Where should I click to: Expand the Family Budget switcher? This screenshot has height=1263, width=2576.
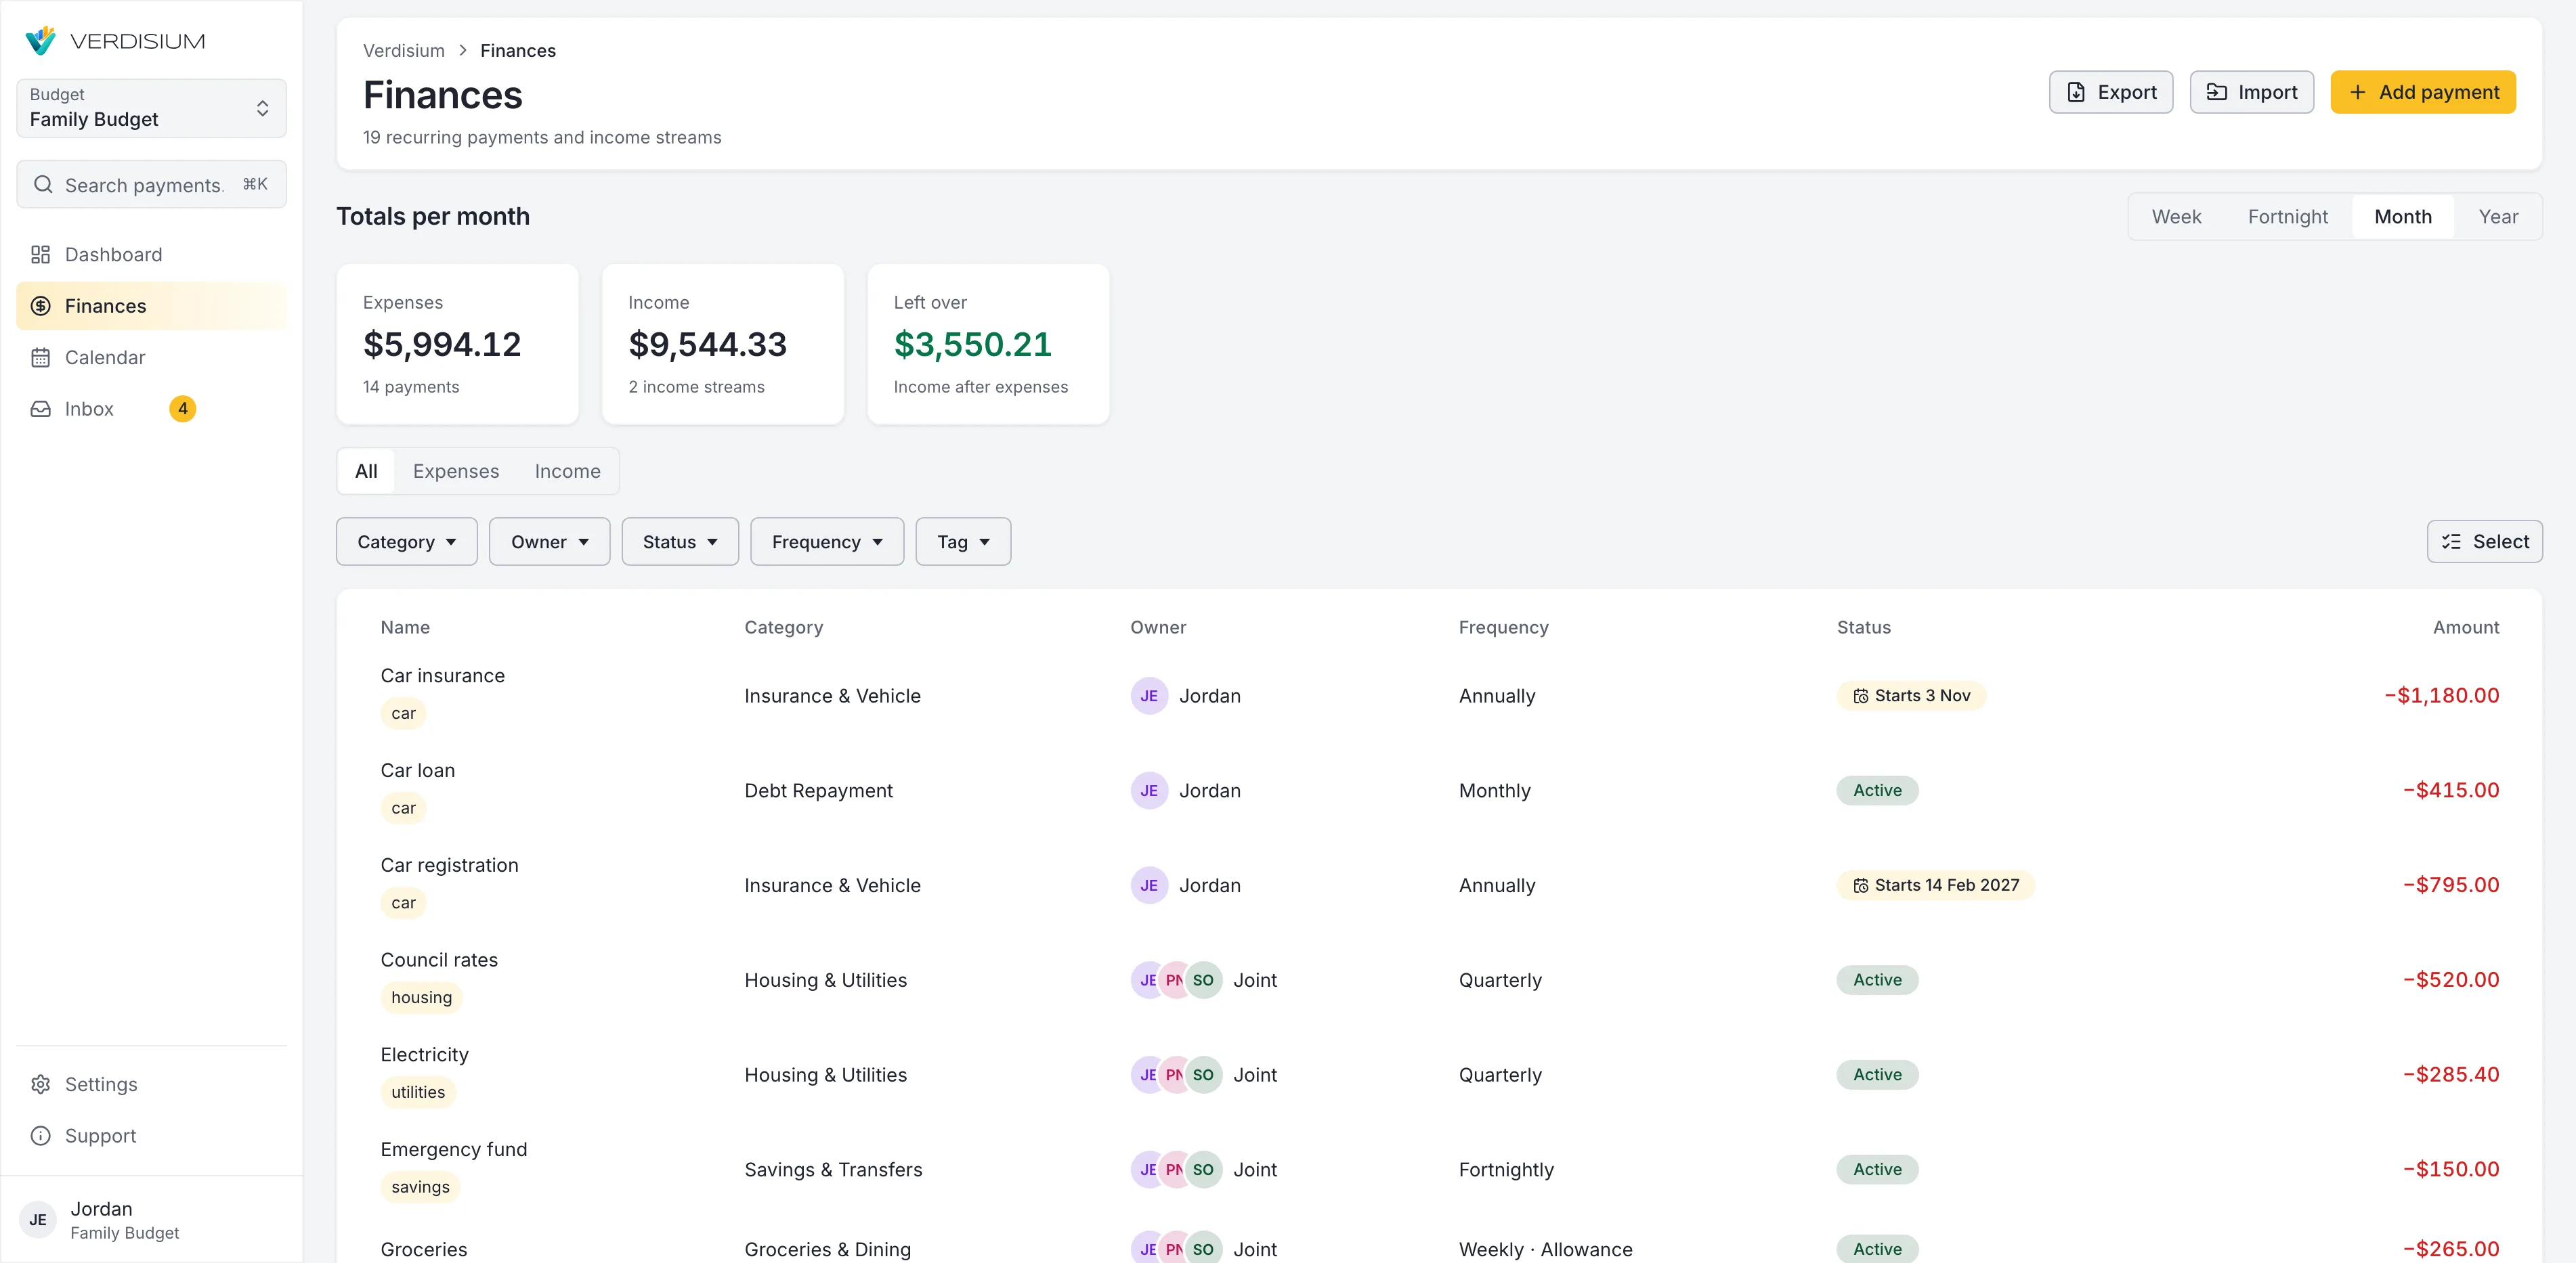click(x=151, y=108)
